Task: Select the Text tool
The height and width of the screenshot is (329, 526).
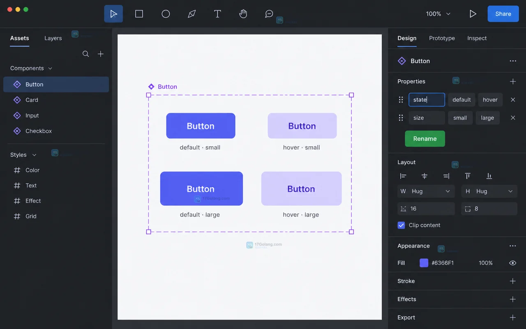Action: (x=217, y=14)
